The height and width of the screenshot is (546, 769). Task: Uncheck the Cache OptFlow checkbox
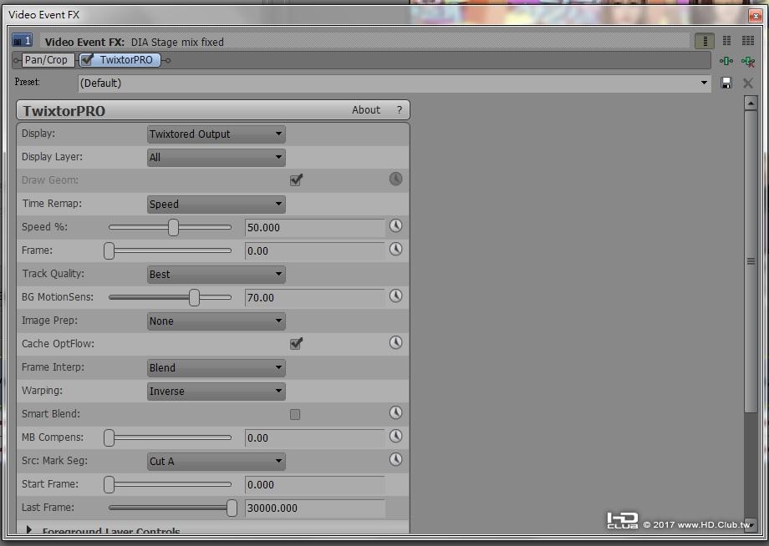[x=296, y=343]
